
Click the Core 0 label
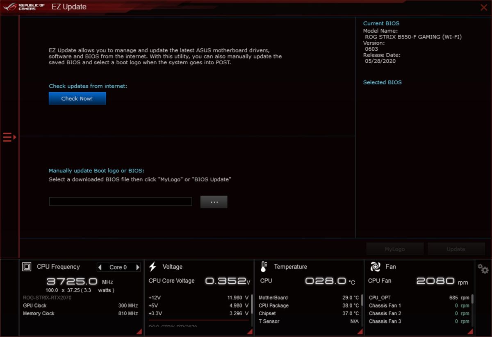[118, 267]
